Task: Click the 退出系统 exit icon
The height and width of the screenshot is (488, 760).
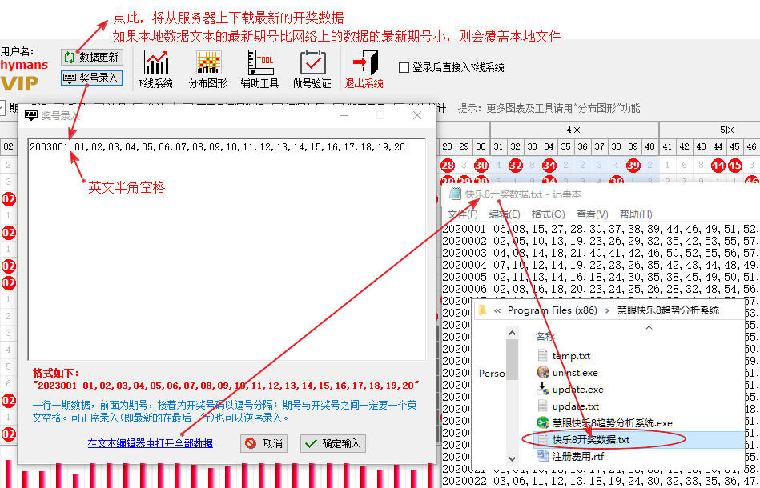Action: (x=364, y=69)
